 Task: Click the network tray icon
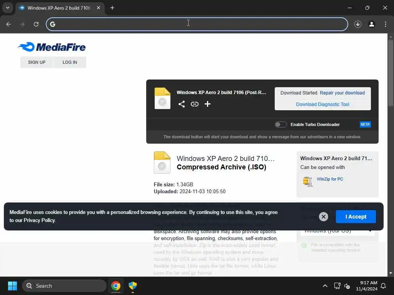tap(337, 286)
